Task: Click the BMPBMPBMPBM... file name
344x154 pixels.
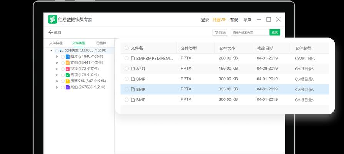Action: pos(155,59)
